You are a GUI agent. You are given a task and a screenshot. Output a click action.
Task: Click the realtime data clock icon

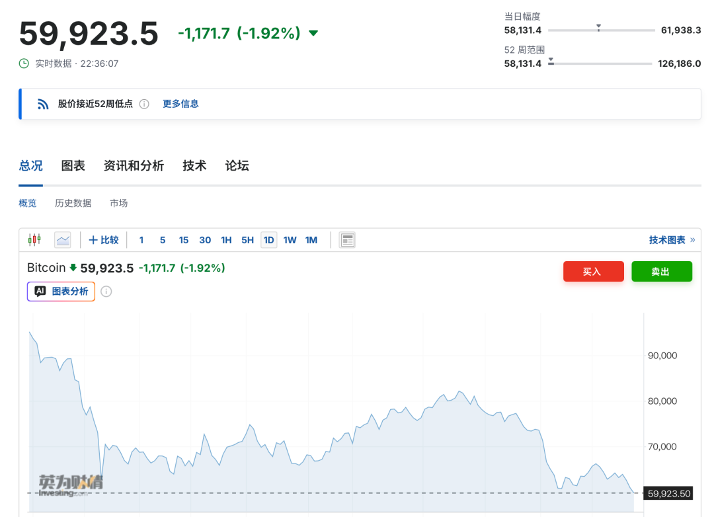(24, 63)
